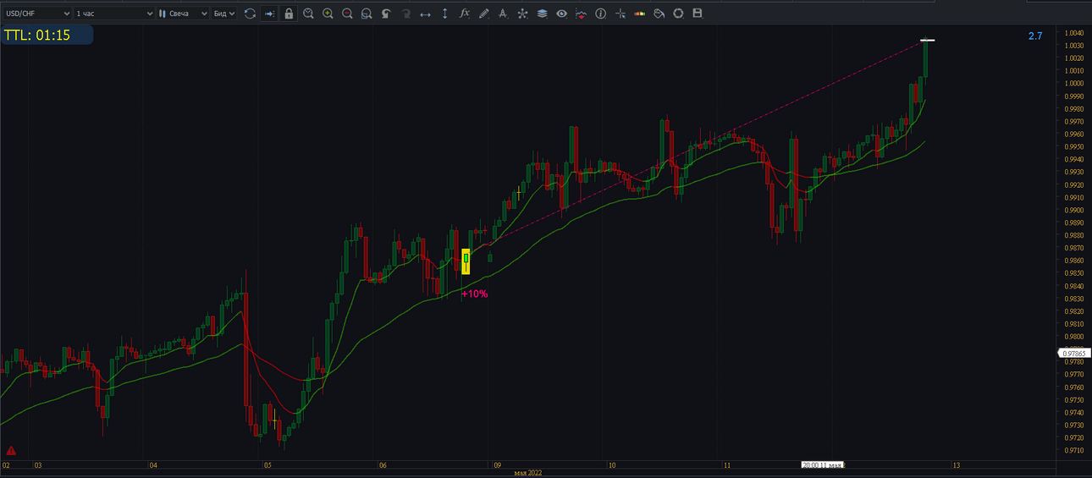Toggle the crosshair cursor icon
This screenshot has height=478, width=1092.
point(620,14)
